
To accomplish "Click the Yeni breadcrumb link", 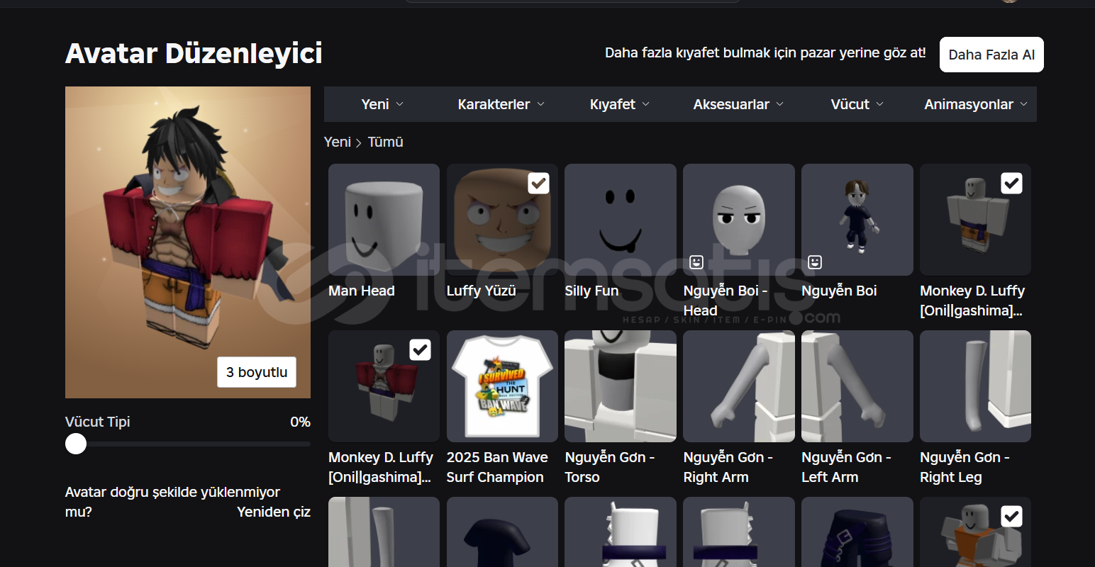I will click(338, 142).
